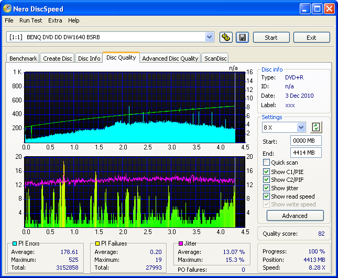Click the cyan PI Errors legend swatch

click(x=15, y=244)
